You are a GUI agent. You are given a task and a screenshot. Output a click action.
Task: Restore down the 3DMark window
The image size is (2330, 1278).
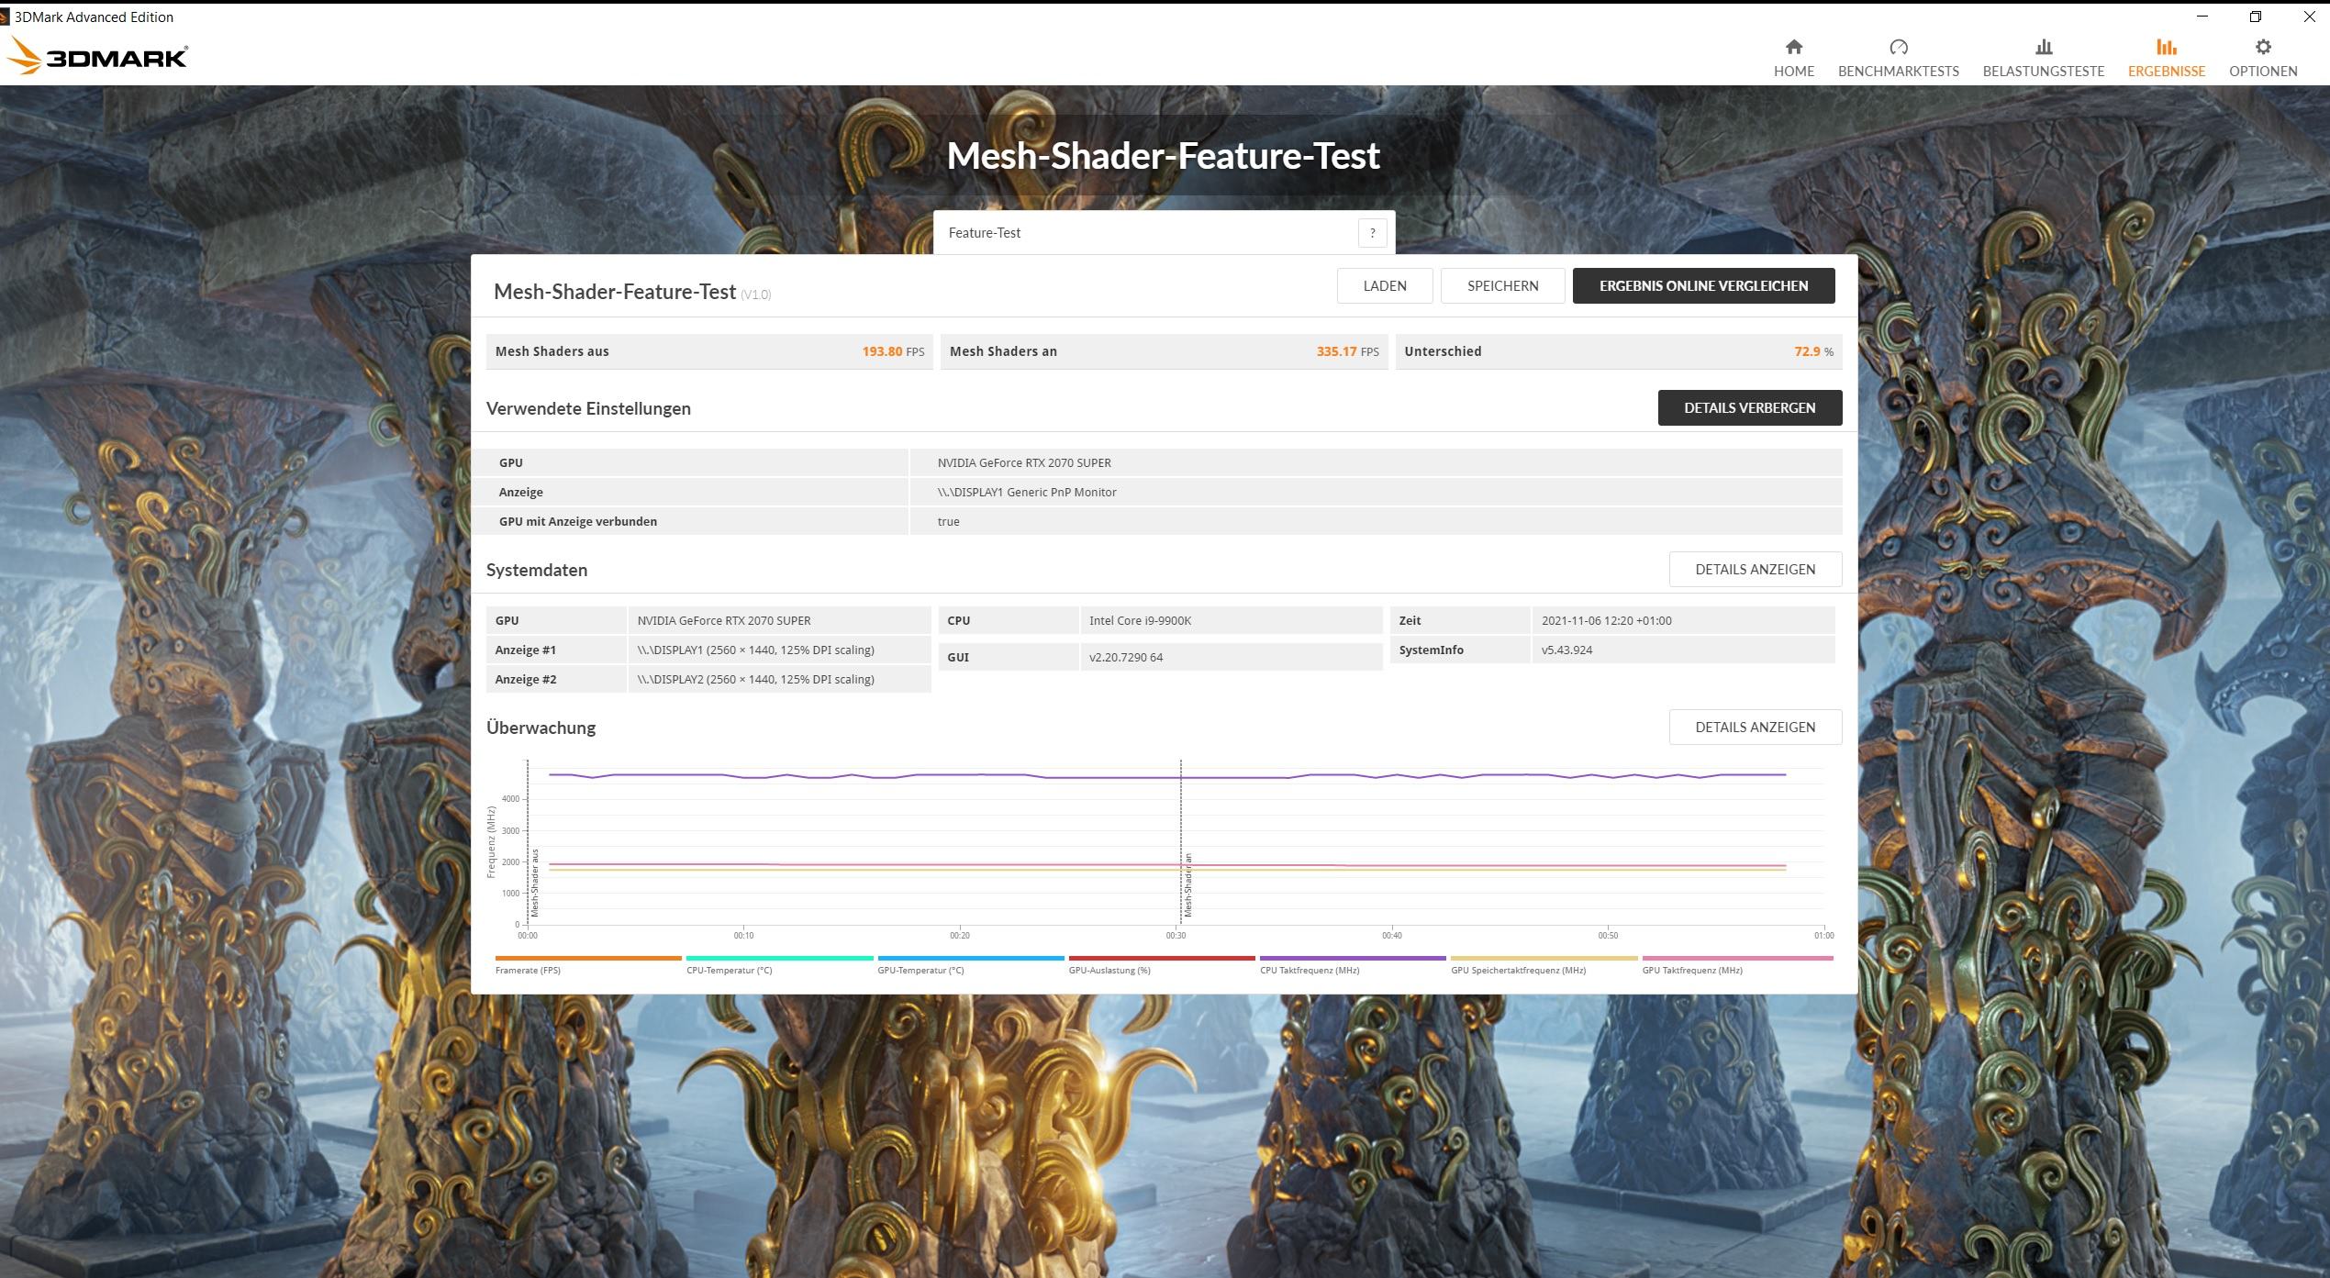2256,17
